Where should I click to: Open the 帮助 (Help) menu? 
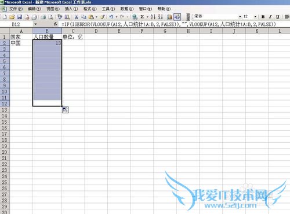164,9
